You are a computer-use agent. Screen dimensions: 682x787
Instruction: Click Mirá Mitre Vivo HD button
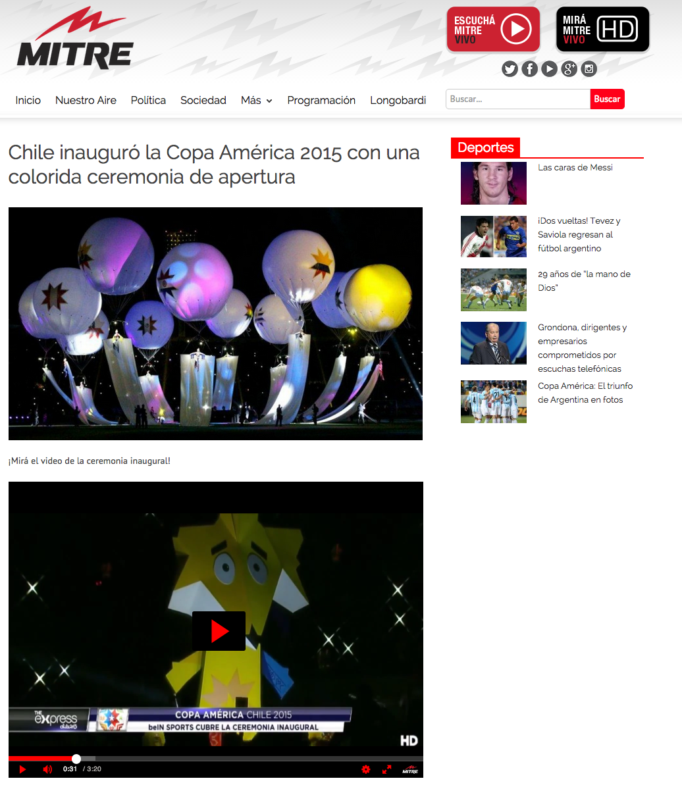tap(602, 29)
